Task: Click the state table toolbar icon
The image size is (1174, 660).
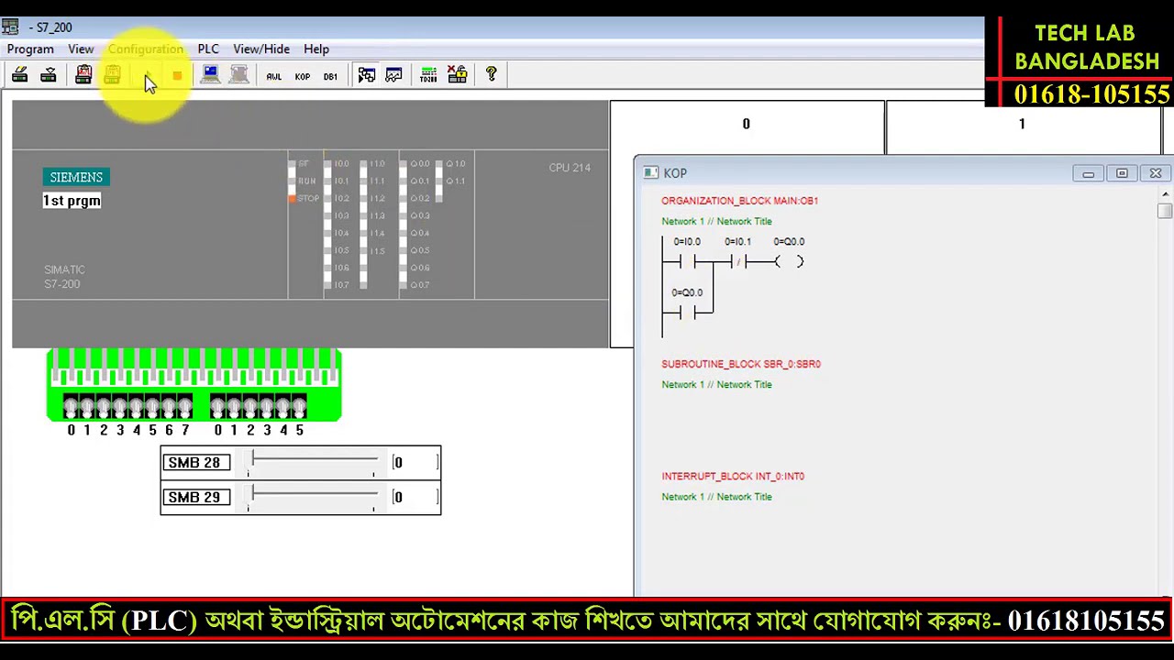Action: [x=366, y=75]
